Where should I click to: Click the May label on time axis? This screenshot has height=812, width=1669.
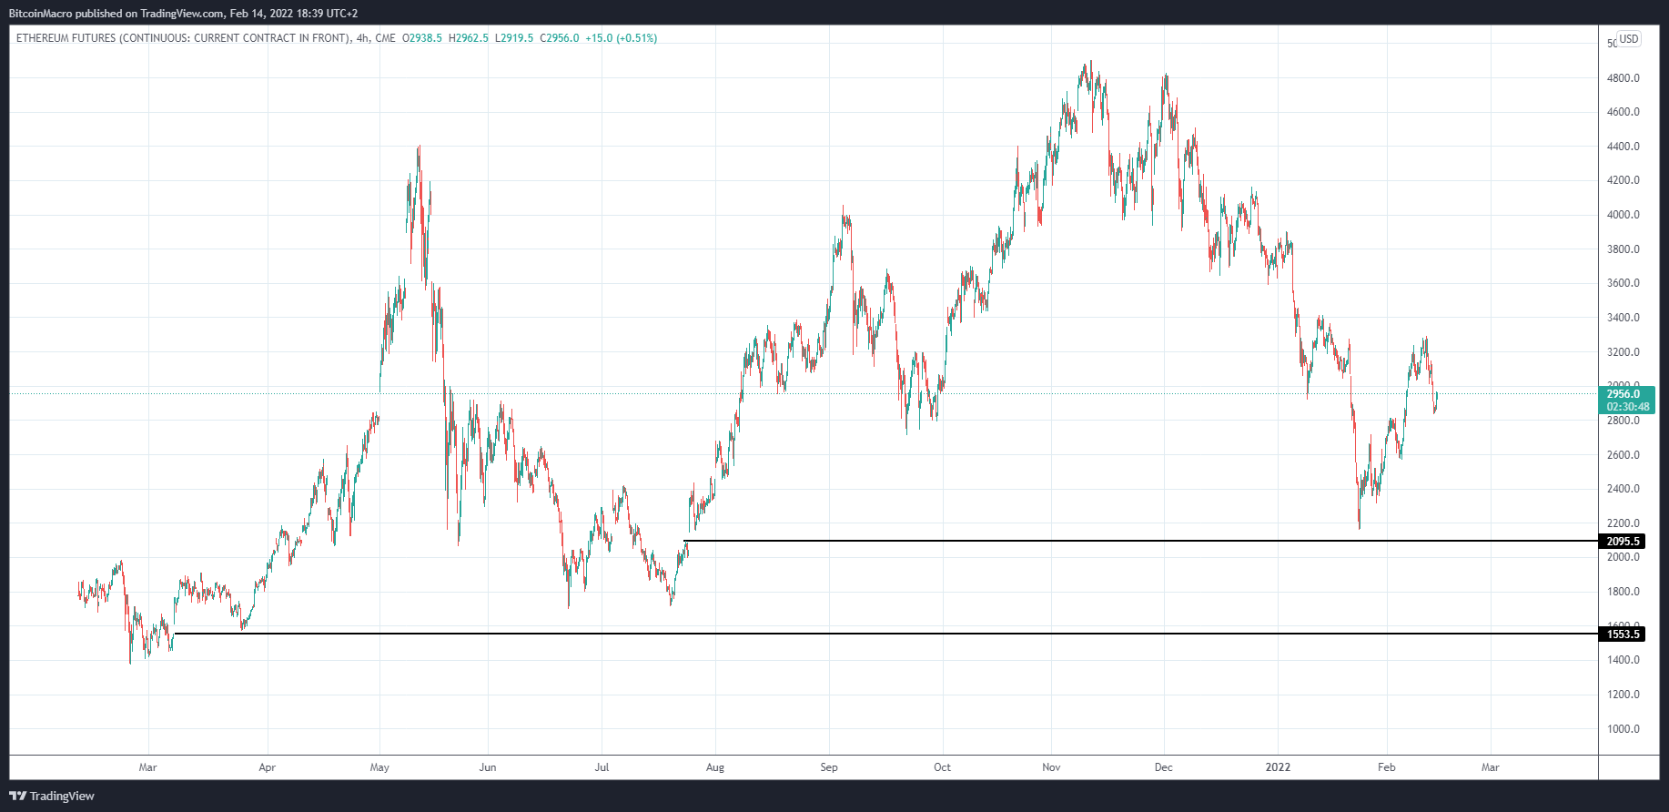pyautogui.click(x=379, y=767)
